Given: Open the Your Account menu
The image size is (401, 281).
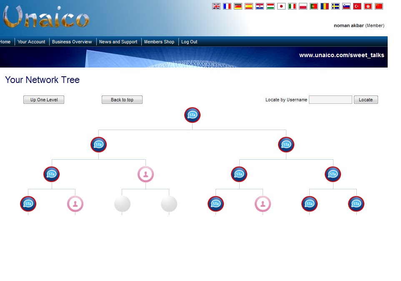Looking at the screenshot, I should click(x=31, y=42).
